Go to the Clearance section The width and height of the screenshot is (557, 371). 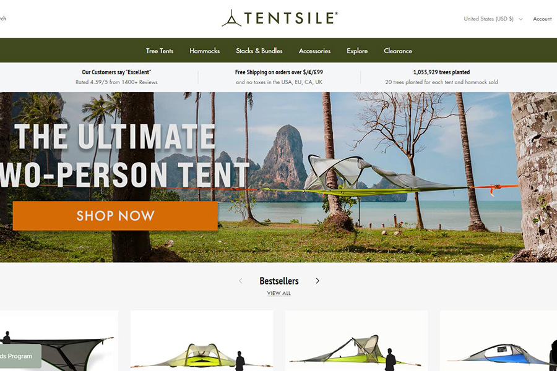(398, 51)
